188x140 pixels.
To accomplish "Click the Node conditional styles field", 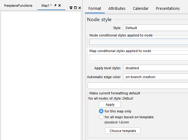I will (139, 42).
